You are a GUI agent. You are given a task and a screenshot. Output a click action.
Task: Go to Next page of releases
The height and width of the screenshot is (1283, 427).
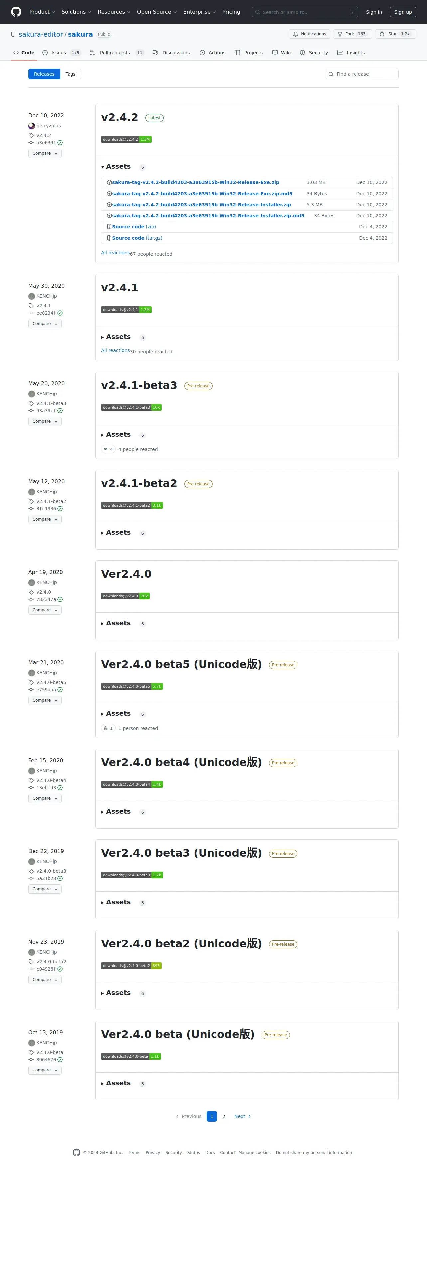point(242,1117)
